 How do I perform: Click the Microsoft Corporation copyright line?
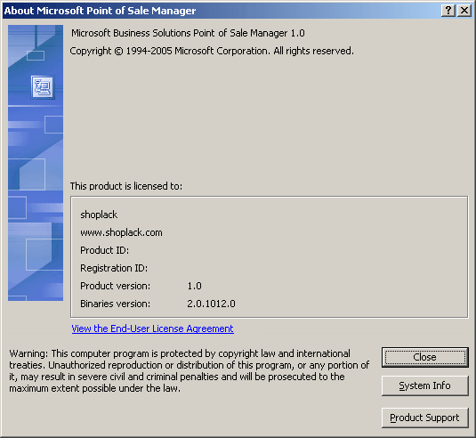tap(212, 51)
